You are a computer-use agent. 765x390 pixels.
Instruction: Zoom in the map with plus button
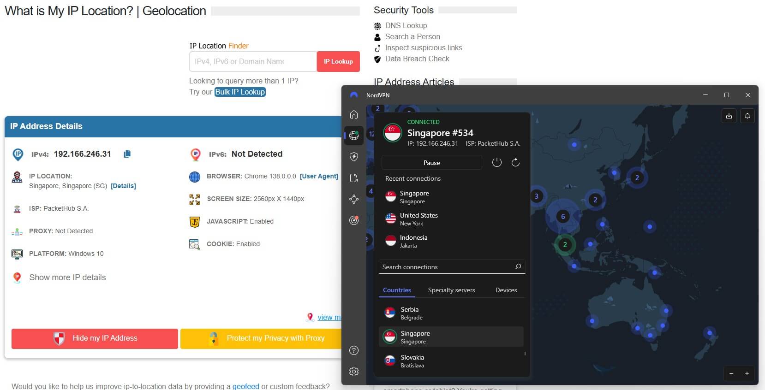(747, 373)
